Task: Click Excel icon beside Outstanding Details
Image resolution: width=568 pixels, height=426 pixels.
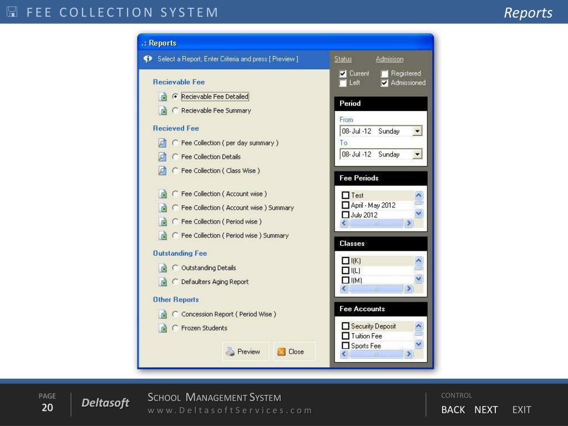Action: pyautogui.click(x=163, y=268)
